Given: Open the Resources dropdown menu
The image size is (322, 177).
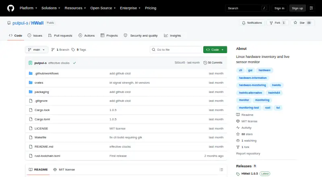Looking at the screenshot, I should pyautogui.click(x=75, y=8).
